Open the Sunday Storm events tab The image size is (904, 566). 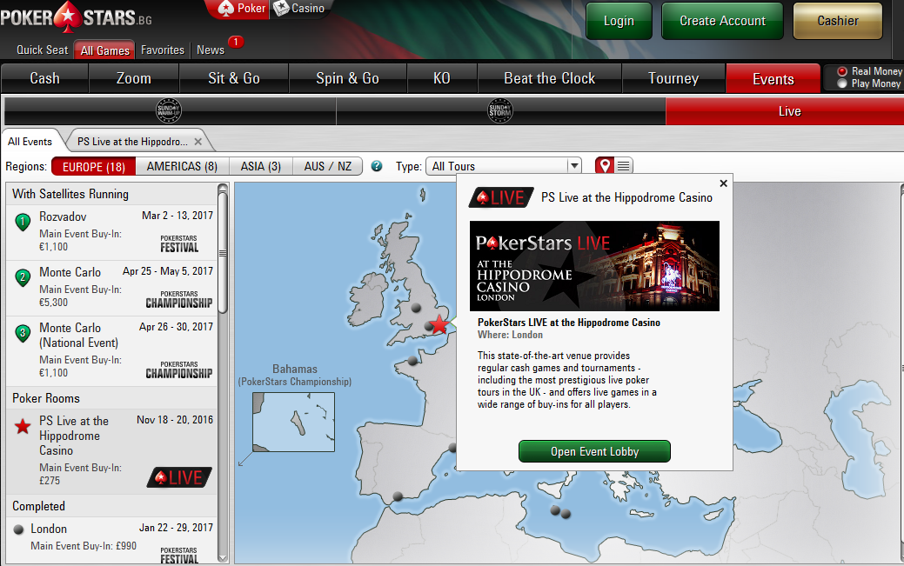pyautogui.click(x=500, y=110)
